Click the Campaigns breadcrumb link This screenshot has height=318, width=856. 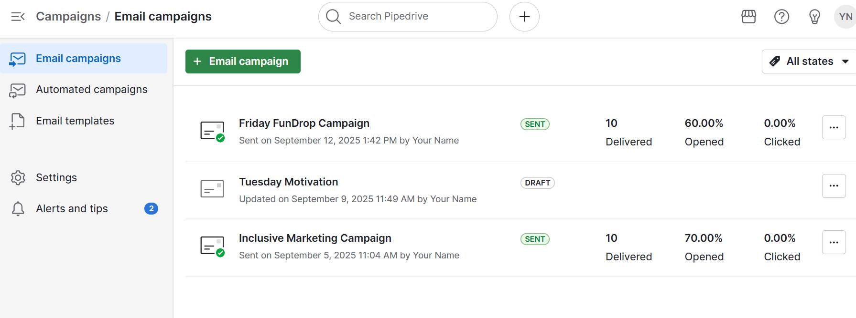68,16
